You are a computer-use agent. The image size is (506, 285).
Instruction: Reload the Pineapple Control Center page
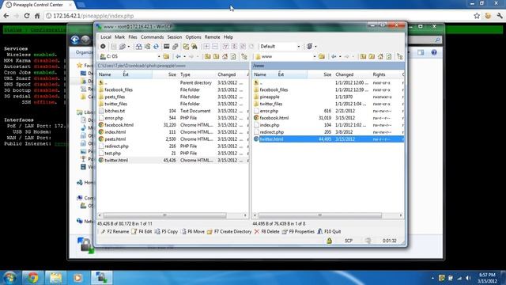[27, 16]
